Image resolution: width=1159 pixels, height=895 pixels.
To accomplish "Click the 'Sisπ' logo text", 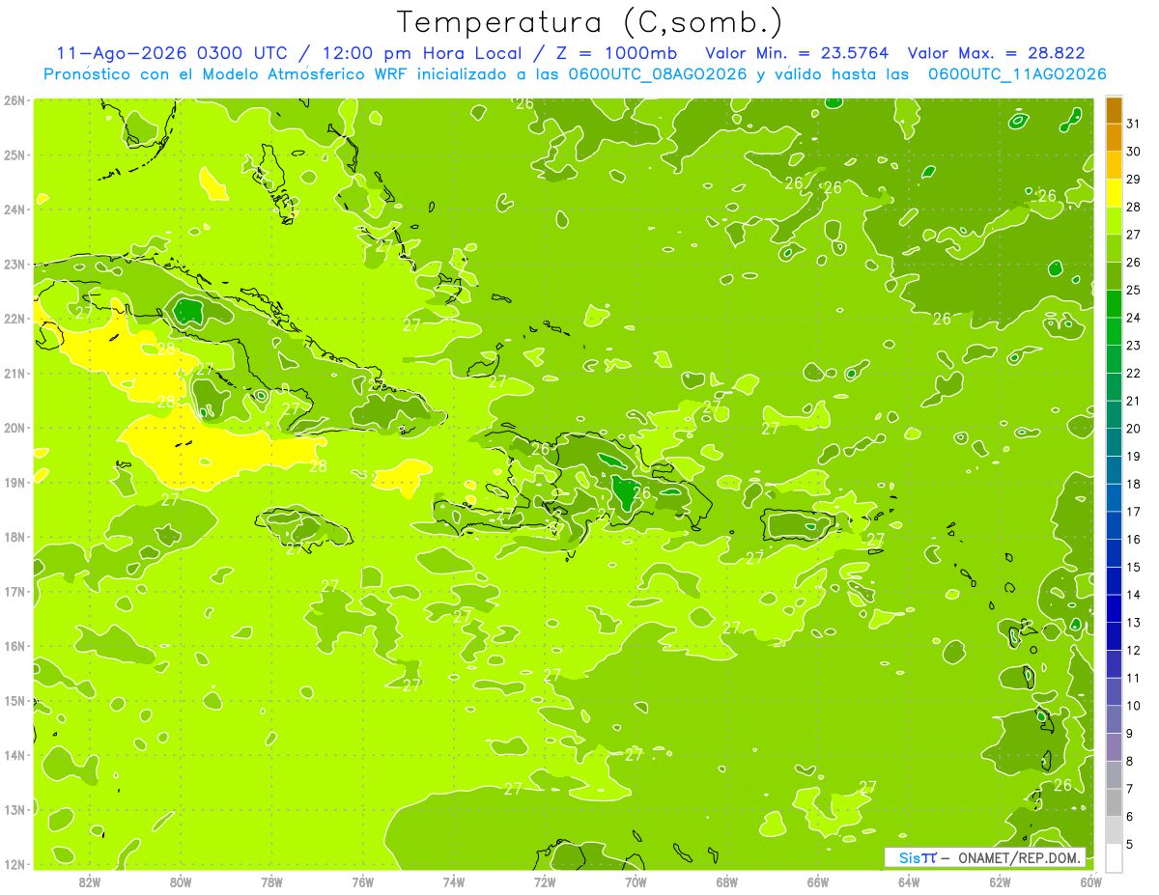I will [x=918, y=857].
